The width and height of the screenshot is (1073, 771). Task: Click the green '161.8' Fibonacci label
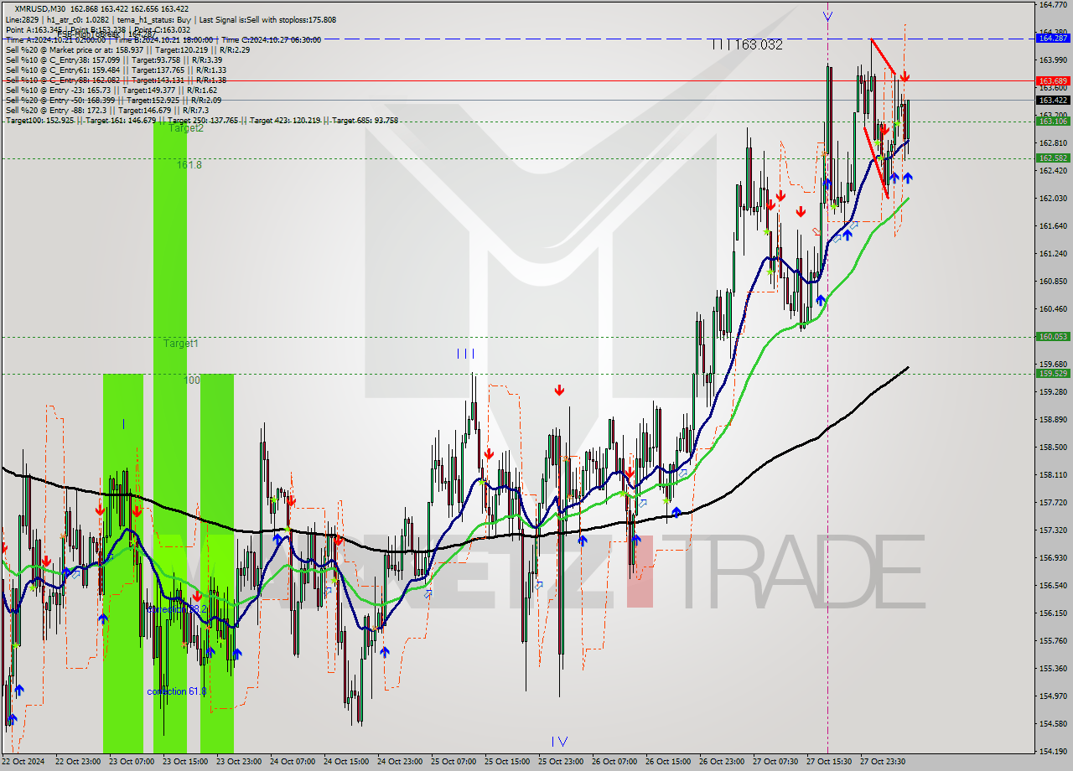point(189,165)
